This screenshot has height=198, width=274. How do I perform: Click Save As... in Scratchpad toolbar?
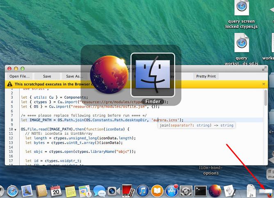coord(74,76)
